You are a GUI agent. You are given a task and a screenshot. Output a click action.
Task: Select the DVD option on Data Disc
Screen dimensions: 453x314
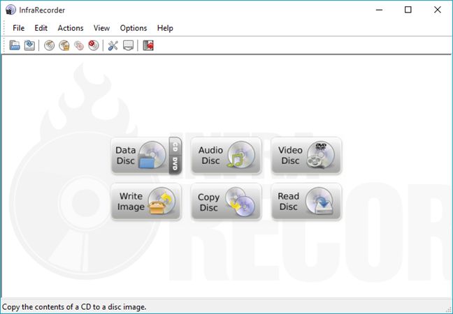[175, 165]
